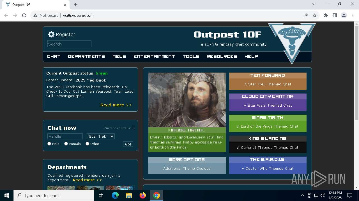Open the share page icon in address bar
The height and width of the screenshot is (201, 359).
[x=306, y=15]
